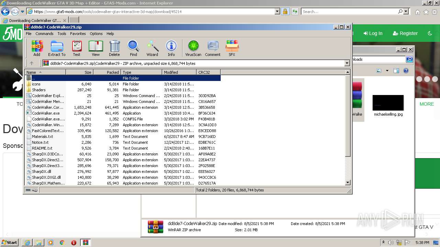Viewport: 440px width, 247px height.
Task: Select FastColoredTextBox file row
Action: point(123,131)
